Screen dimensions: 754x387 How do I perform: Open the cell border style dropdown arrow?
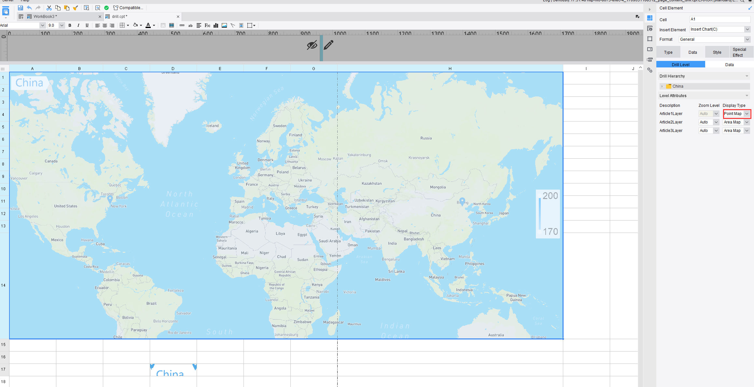(x=128, y=25)
